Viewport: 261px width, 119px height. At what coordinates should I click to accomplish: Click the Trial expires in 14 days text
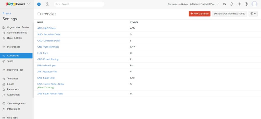pyautogui.click(x=178, y=4)
